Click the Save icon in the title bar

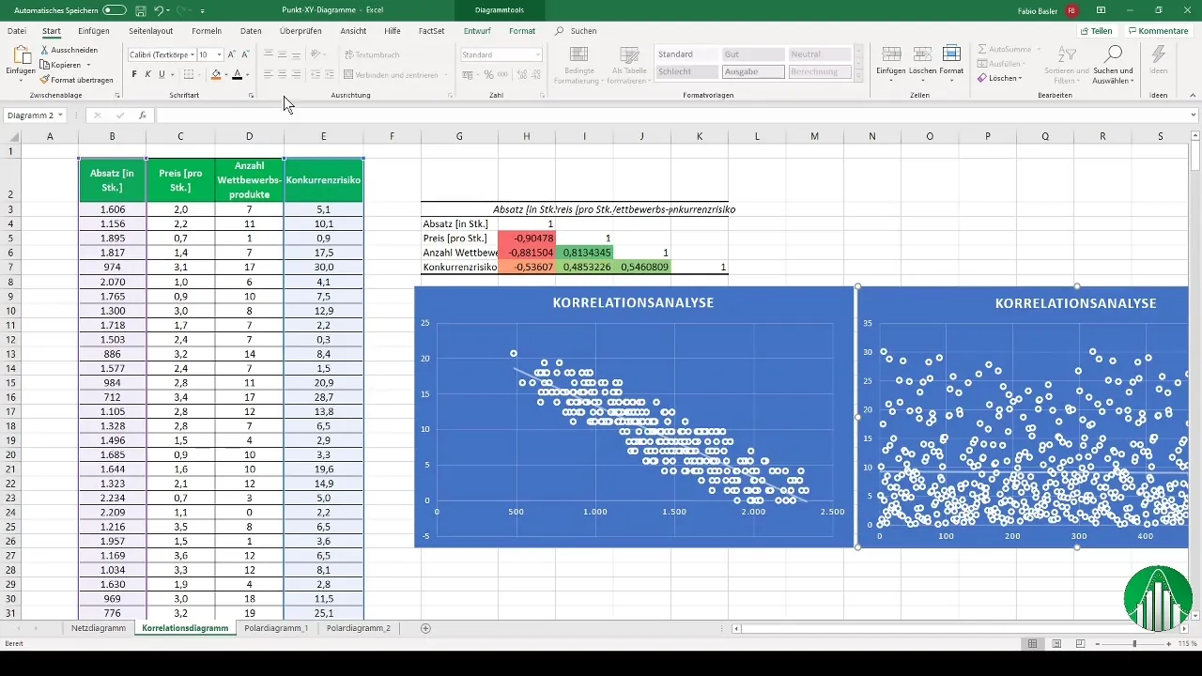point(139,10)
